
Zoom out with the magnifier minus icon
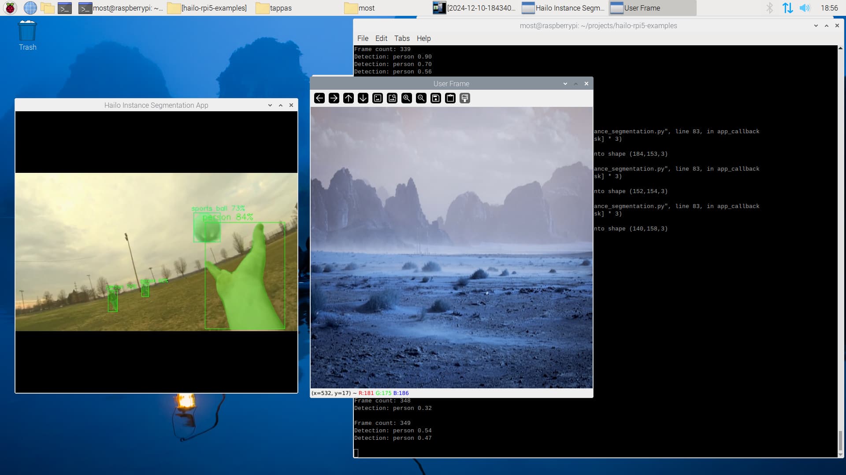421,98
